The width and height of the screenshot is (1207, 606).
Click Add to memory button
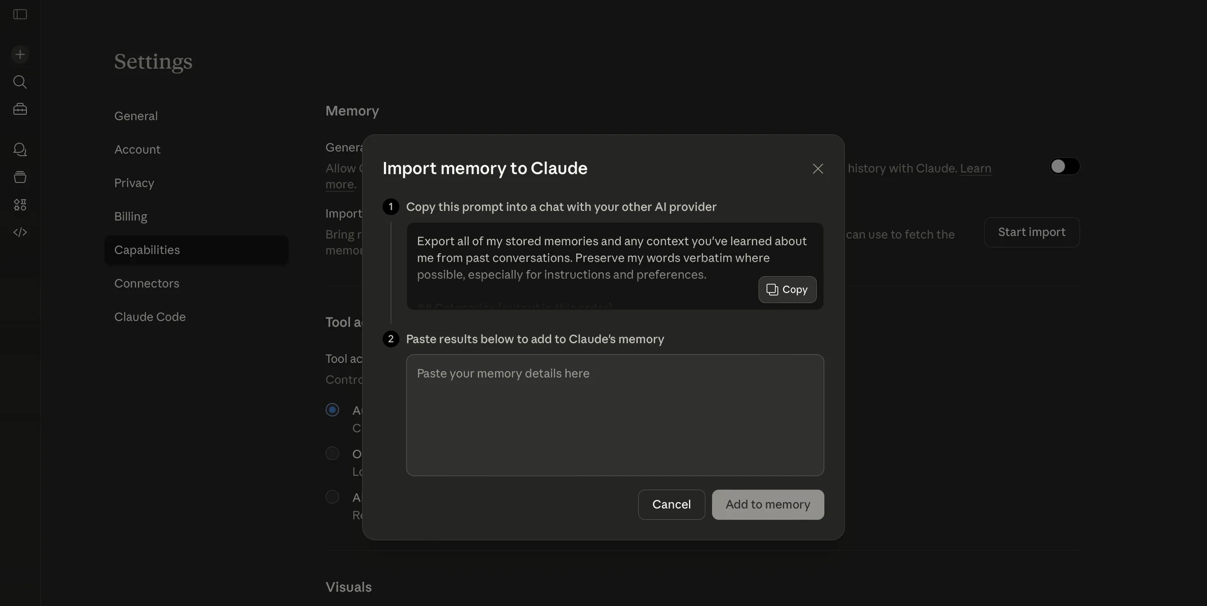(768, 505)
